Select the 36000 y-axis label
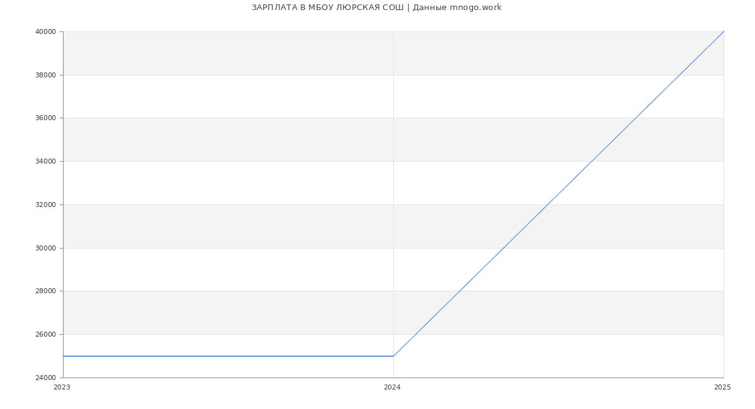The width and height of the screenshot is (755, 409). [45, 118]
